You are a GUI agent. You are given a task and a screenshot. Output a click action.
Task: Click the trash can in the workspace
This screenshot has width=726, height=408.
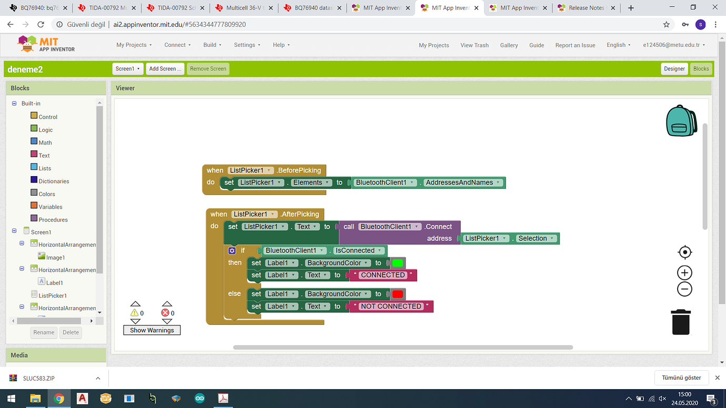coord(681,322)
